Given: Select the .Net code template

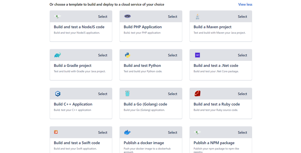Looking at the screenshot, I should 242,55.
